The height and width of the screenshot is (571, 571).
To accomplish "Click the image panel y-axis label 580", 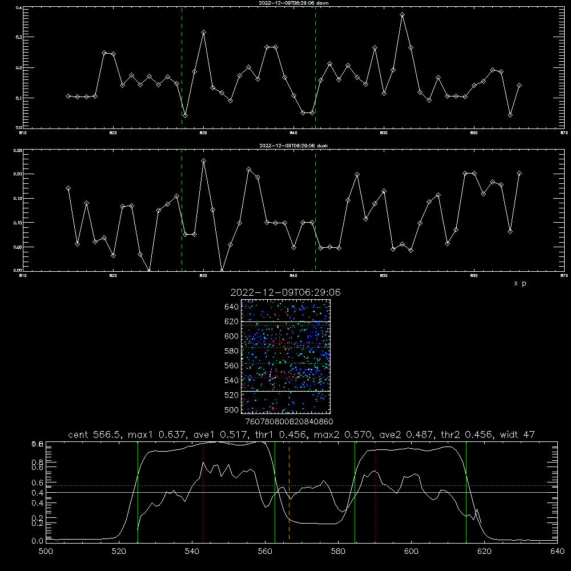I will coord(232,351).
